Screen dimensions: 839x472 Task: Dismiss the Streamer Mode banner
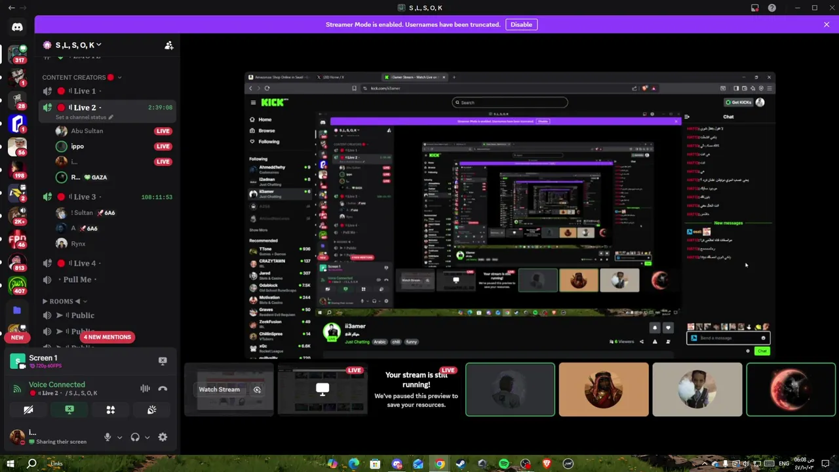[827, 24]
